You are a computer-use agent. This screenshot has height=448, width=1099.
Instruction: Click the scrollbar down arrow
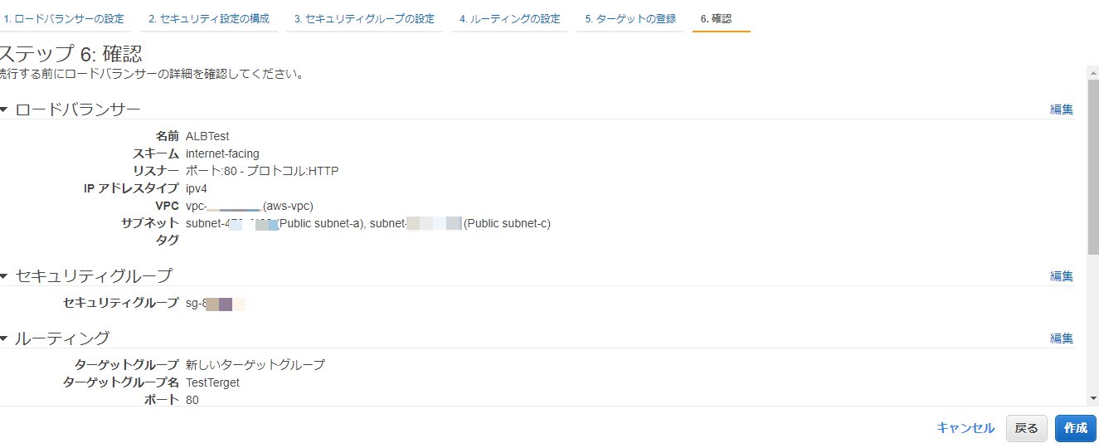[x=1092, y=399]
